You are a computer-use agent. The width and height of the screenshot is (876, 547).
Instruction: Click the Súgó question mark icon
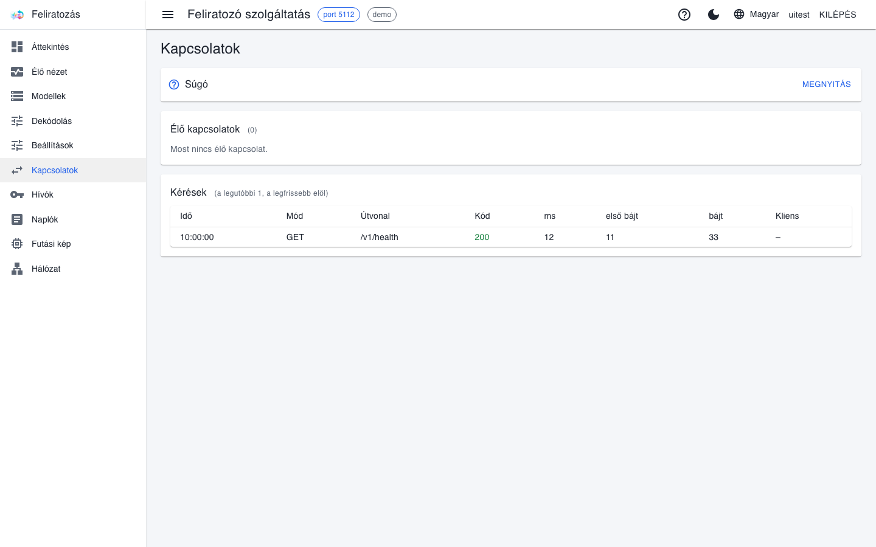tap(174, 84)
